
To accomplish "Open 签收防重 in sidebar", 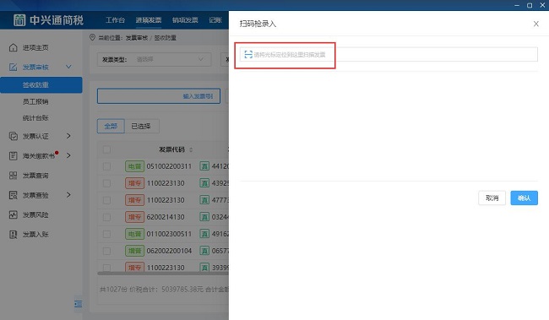I will click(x=41, y=85).
